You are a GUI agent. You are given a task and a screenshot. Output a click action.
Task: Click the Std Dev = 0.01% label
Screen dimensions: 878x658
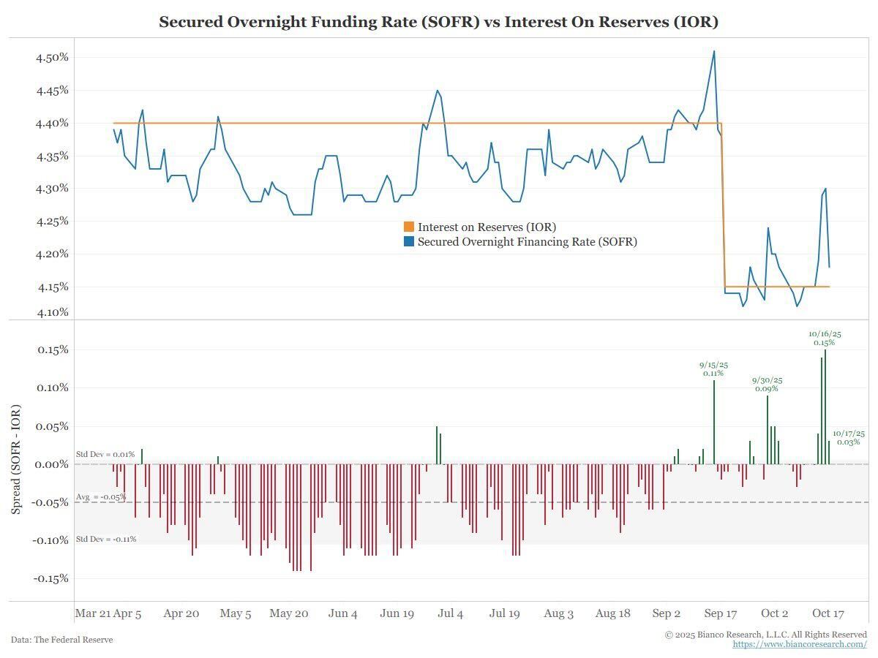pyautogui.click(x=105, y=455)
